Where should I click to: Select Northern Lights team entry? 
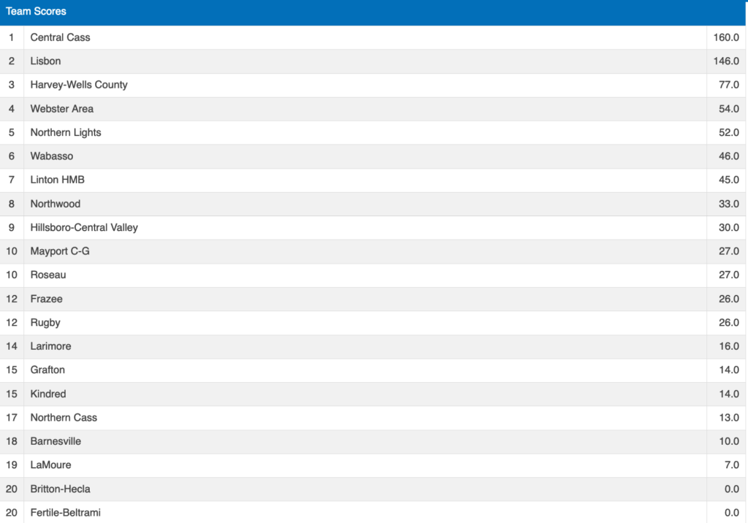click(66, 132)
